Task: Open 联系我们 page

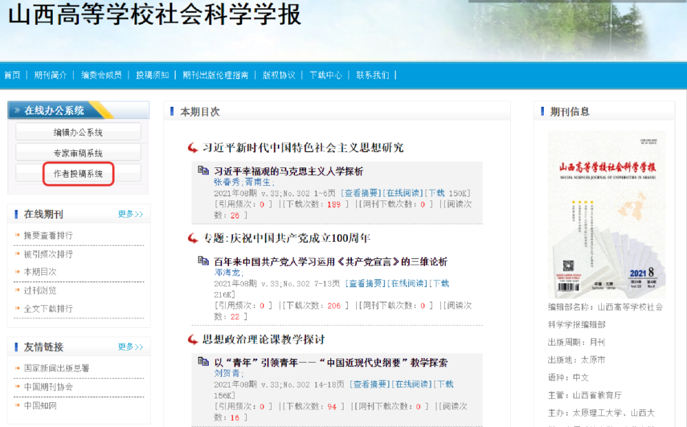Action: [372, 75]
